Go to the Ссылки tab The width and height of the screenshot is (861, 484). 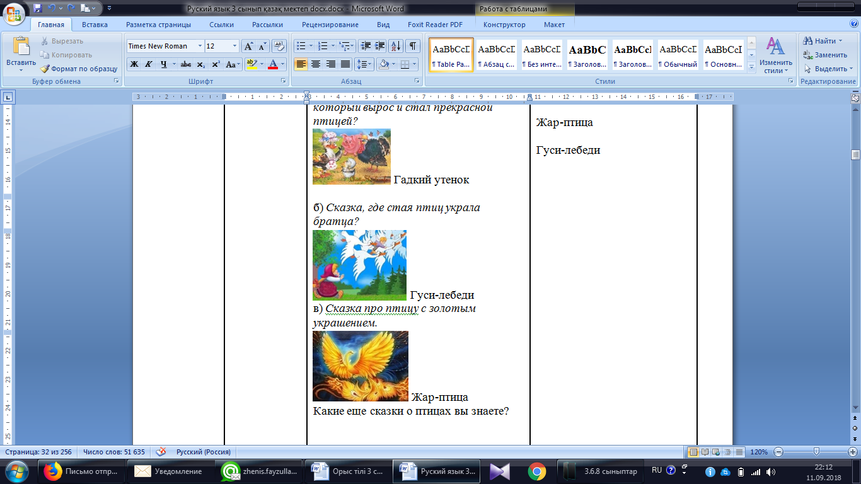coord(221,25)
